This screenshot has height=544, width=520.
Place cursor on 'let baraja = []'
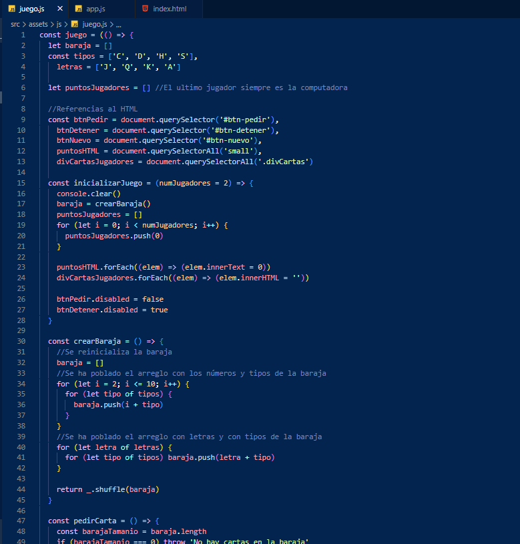(80, 46)
